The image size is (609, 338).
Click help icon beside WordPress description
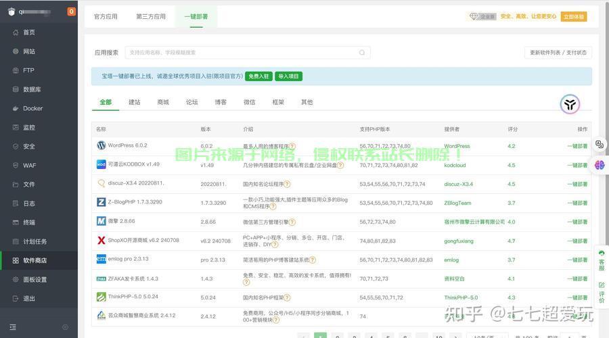point(292,146)
